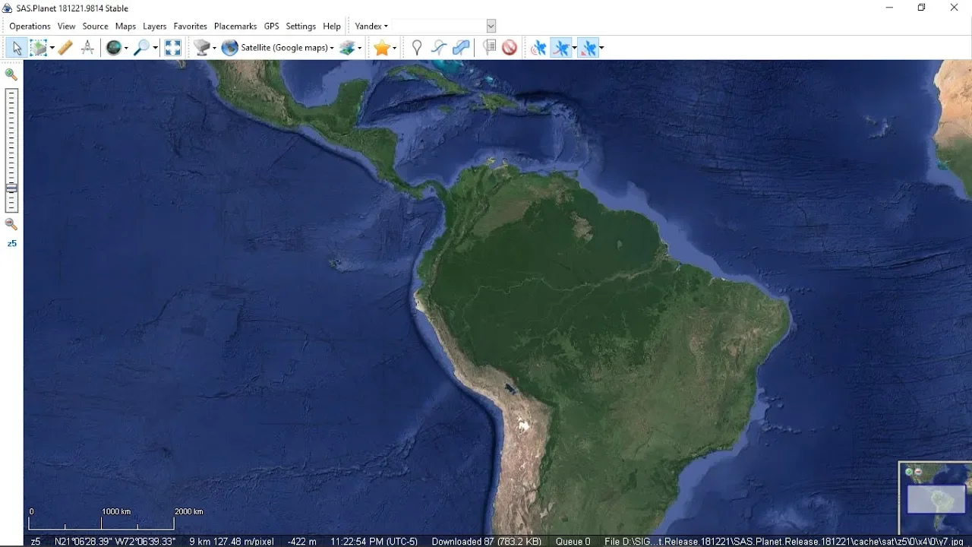Open the magnifier Go To search tool
Screen dimensions: 972x547
pos(141,48)
